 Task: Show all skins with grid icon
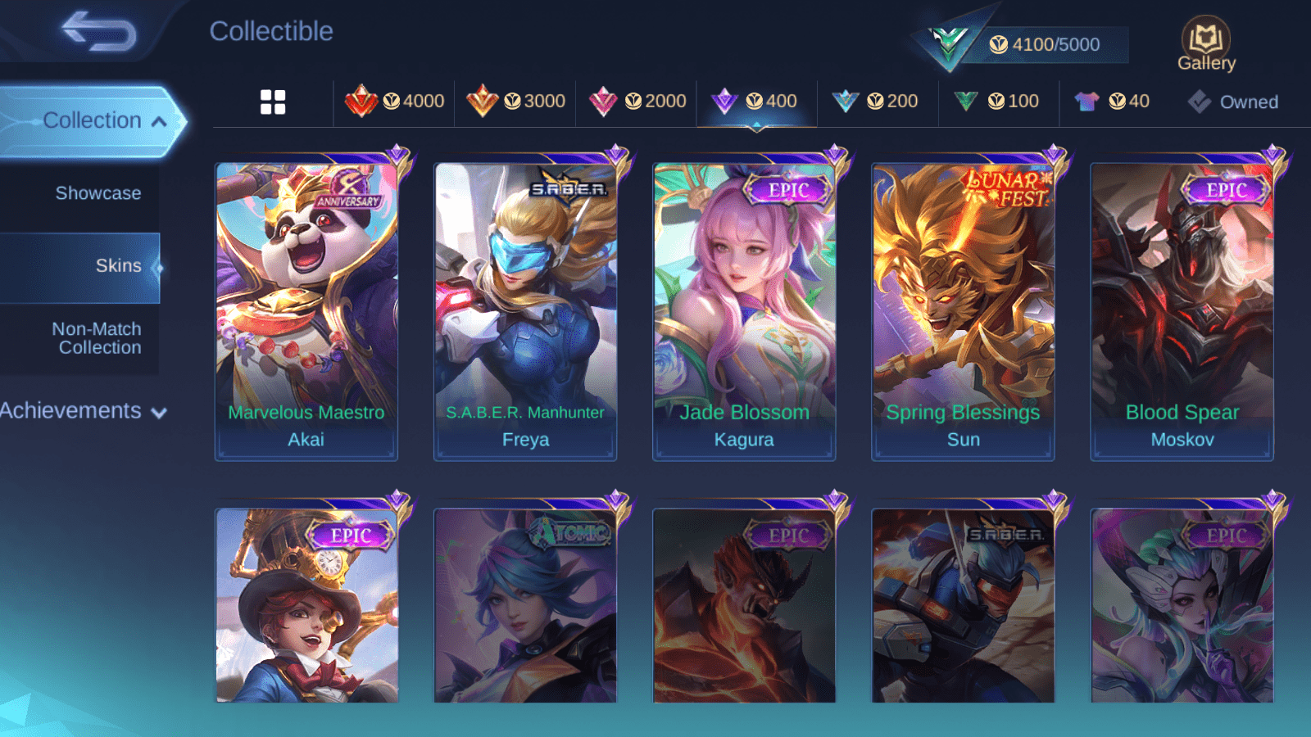point(273,102)
